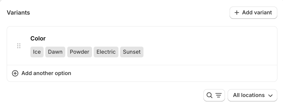Expand the chevron next to All locations
Viewport: 283px width, 104px height.
click(270, 96)
